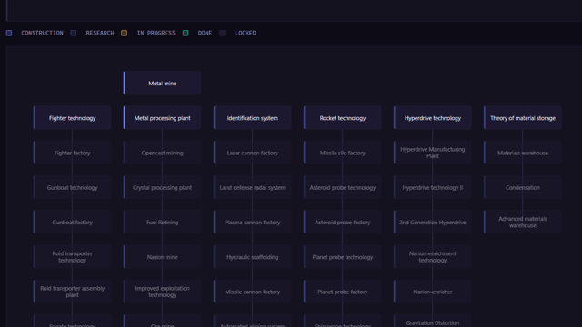582x327 pixels.
Task: Click Roid transporter assembly plant node
Action: [72, 292]
